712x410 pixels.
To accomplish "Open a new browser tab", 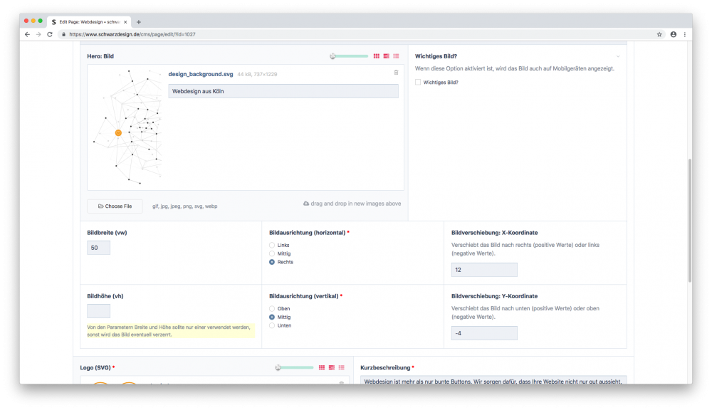I will click(138, 22).
